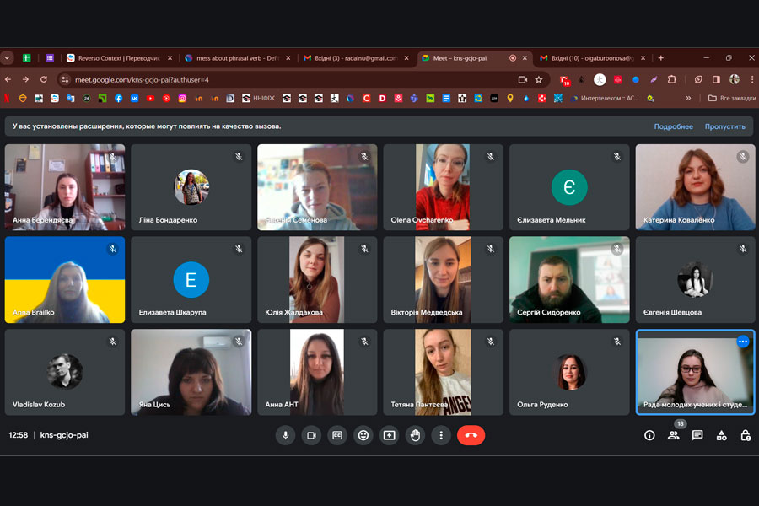Click the camera permission icon in address bar
Screen dimensions: 759x506
[522, 79]
